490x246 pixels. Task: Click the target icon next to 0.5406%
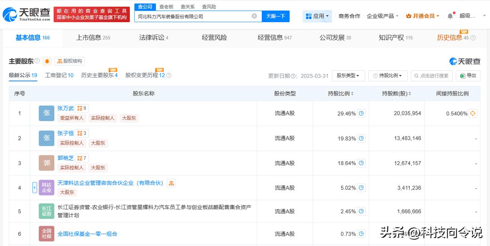coord(473,113)
